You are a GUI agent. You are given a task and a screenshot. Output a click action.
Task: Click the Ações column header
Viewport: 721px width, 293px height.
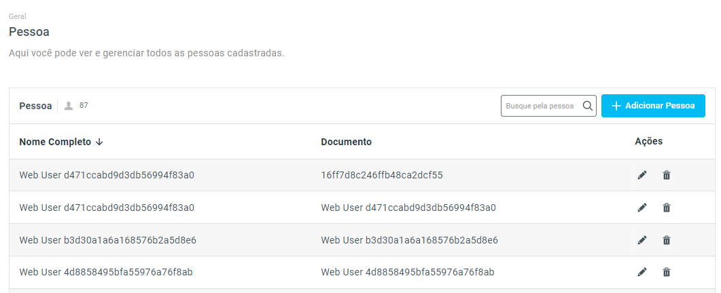pos(648,142)
